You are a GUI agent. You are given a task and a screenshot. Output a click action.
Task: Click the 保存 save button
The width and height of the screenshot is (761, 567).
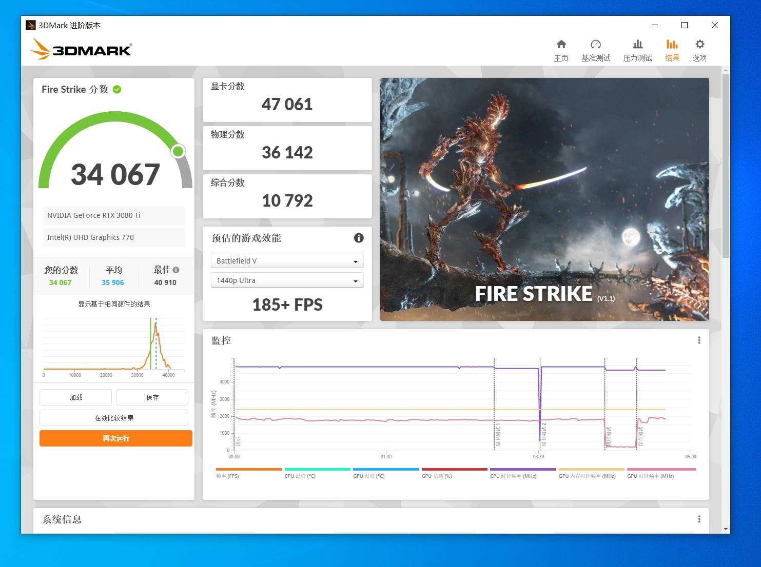(x=152, y=397)
